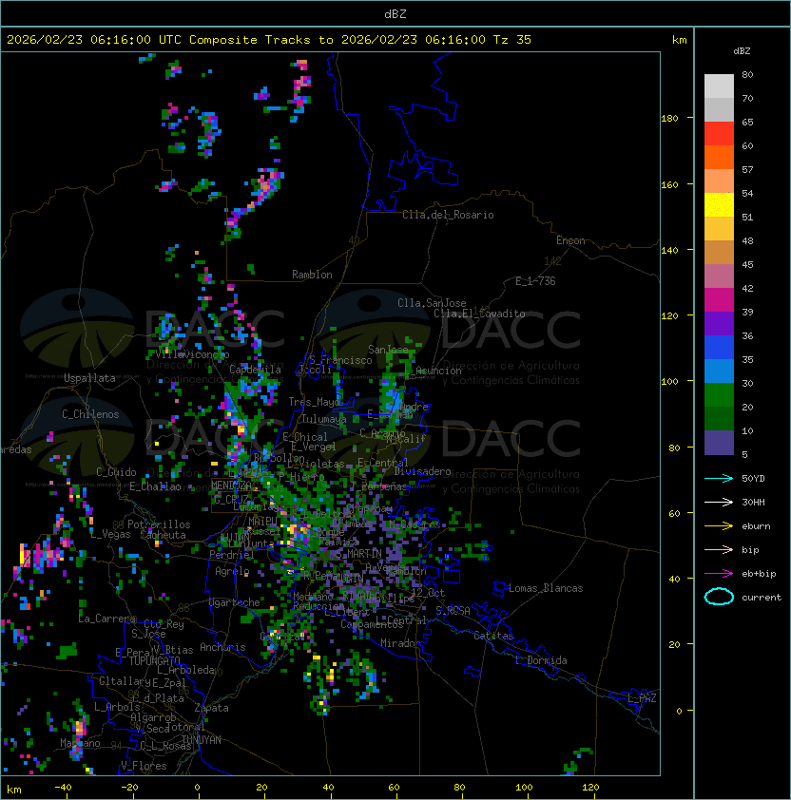The width and height of the screenshot is (791, 800).
Task: Click the 'C_Chilenos' place label
Action: [90, 414]
